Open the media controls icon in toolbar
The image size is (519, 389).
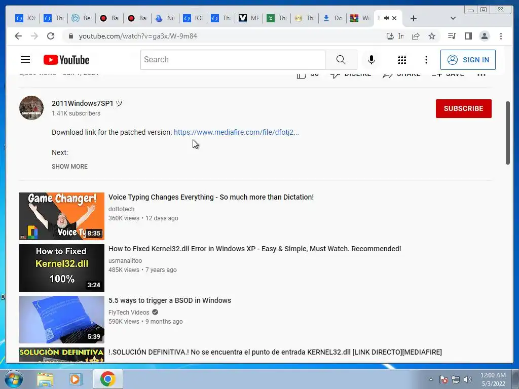452,36
